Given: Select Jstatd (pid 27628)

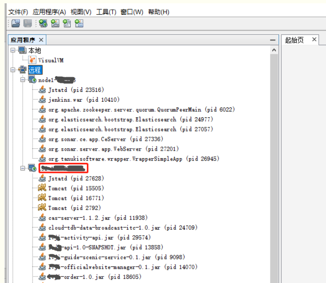Looking at the screenshot, I should coord(76,178).
